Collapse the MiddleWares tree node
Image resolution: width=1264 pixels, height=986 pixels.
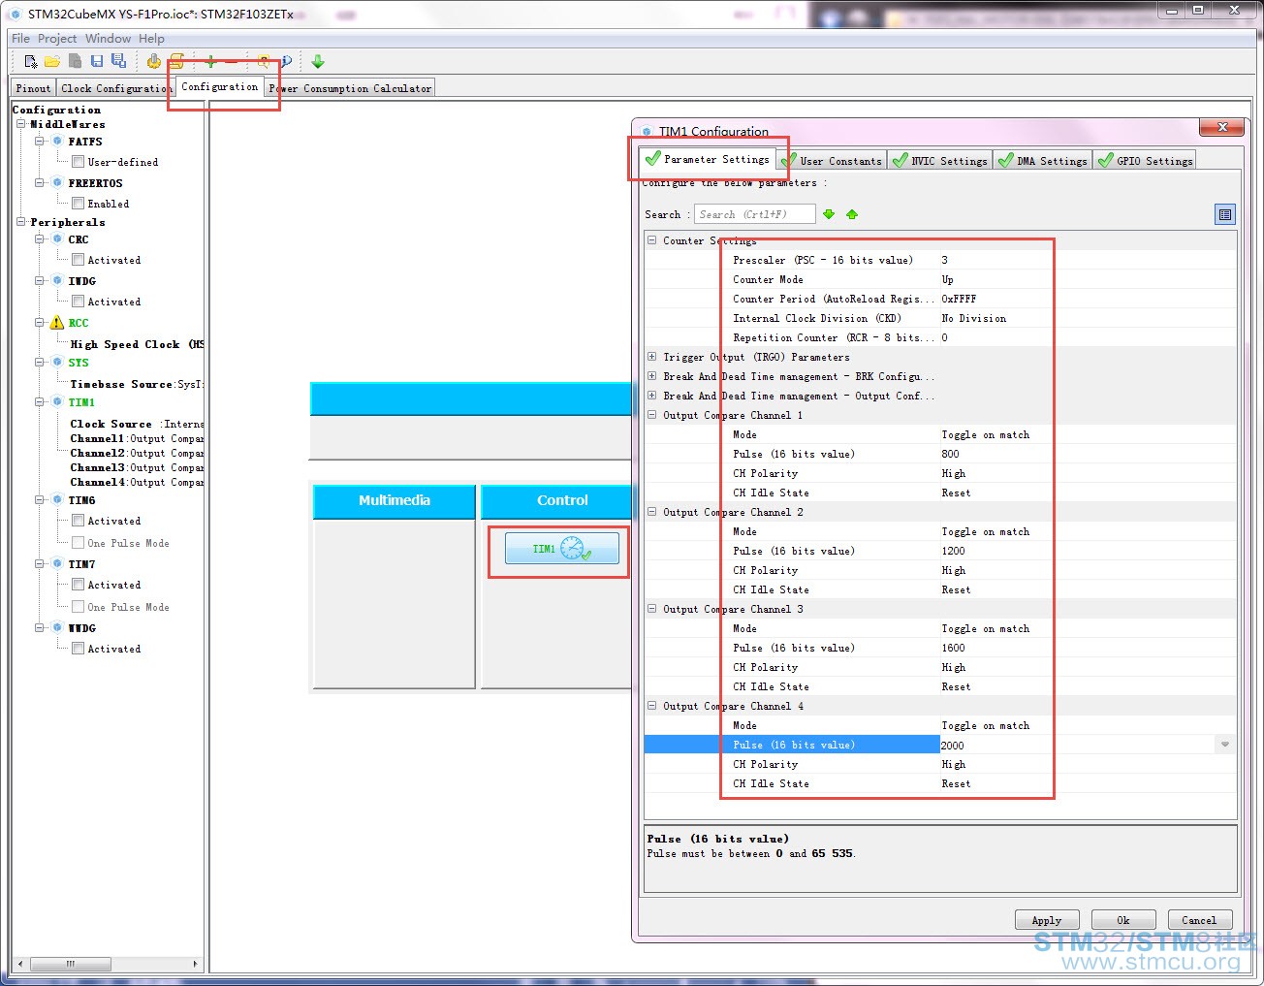[21, 124]
